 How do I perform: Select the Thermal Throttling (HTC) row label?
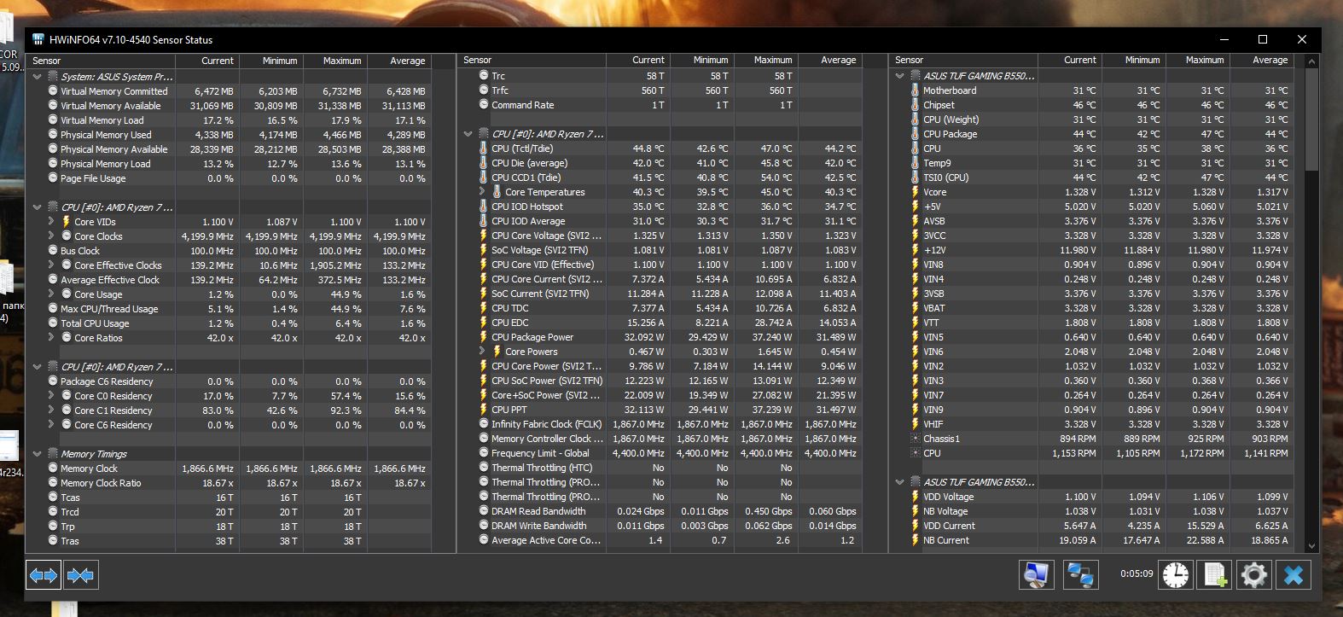pos(542,468)
